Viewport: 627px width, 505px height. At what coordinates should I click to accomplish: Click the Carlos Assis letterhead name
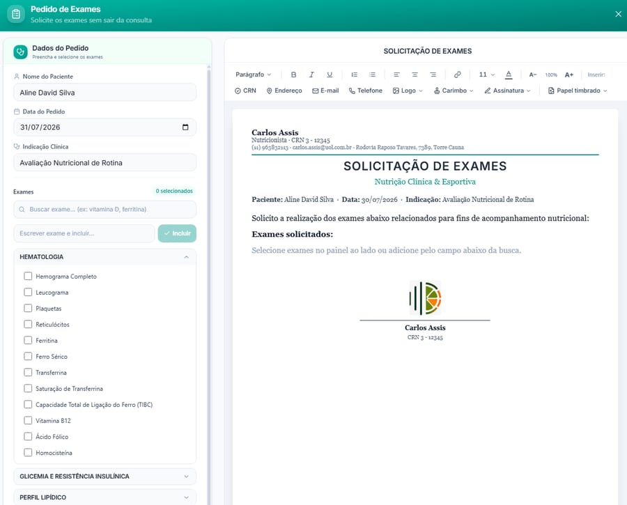[x=275, y=132]
